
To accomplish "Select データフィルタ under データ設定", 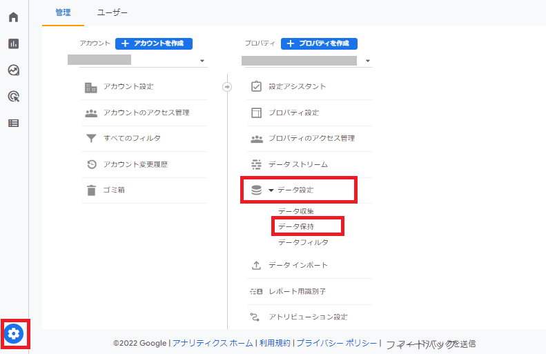I will pos(303,242).
